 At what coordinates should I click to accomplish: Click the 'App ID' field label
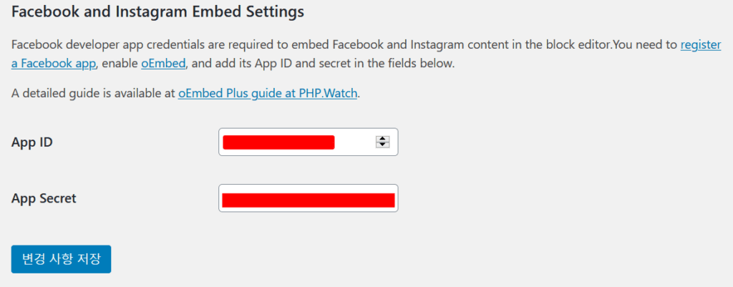tap(32, 142)
